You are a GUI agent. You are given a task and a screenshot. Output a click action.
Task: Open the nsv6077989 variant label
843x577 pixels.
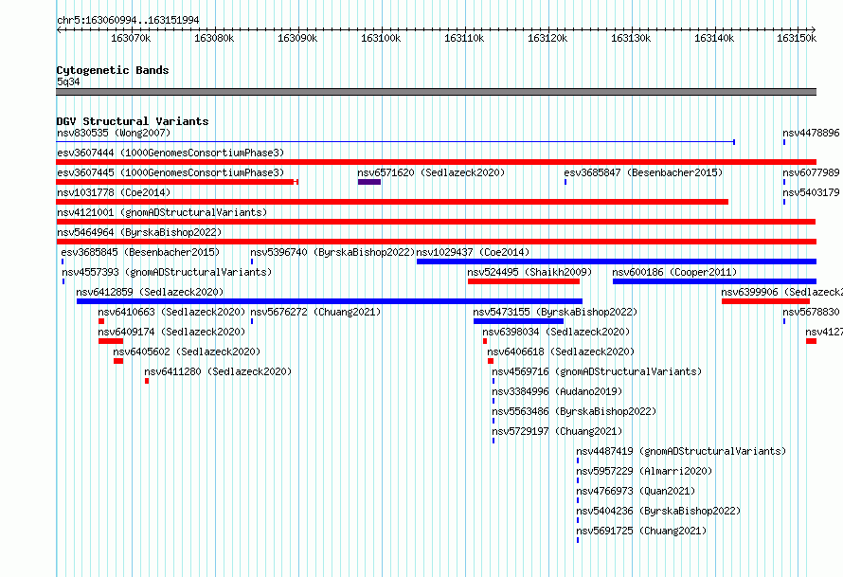[811, 172]
